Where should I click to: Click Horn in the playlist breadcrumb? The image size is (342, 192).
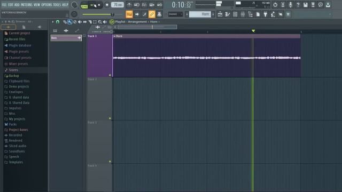tap(153, 22)
